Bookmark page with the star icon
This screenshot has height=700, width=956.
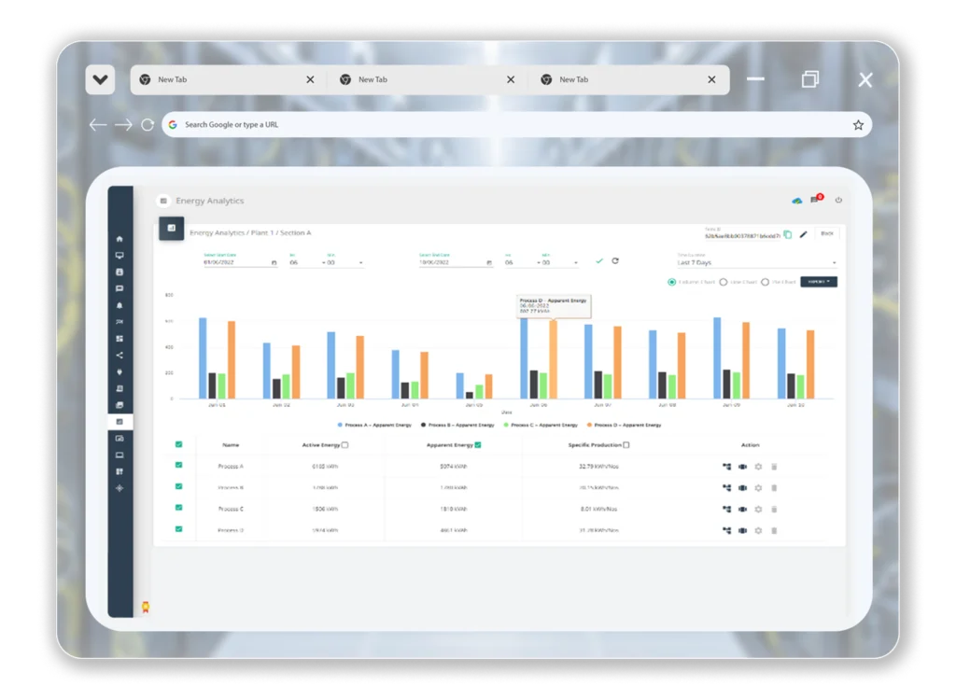point(858,125)
